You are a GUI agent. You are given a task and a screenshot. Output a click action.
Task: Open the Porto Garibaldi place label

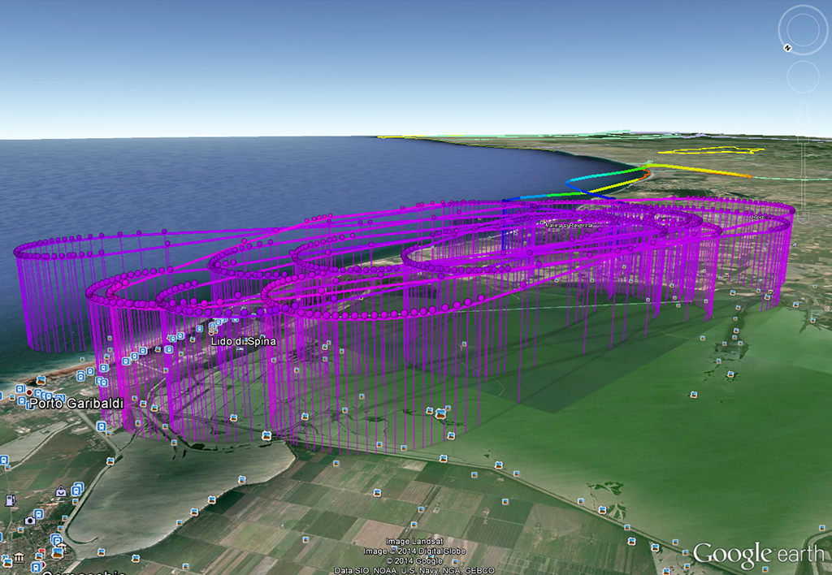tap(76, 403)
